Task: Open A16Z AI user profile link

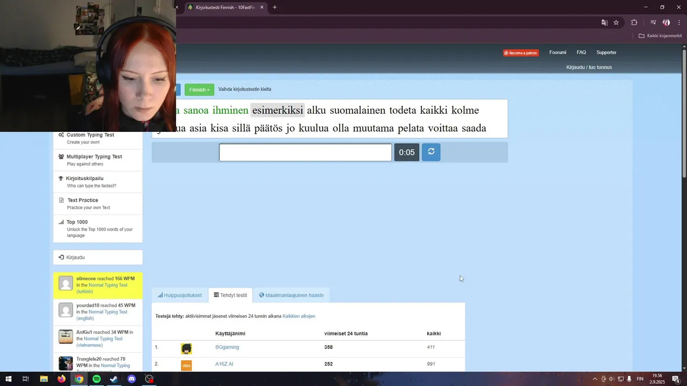Action: (x=224, y=364)
